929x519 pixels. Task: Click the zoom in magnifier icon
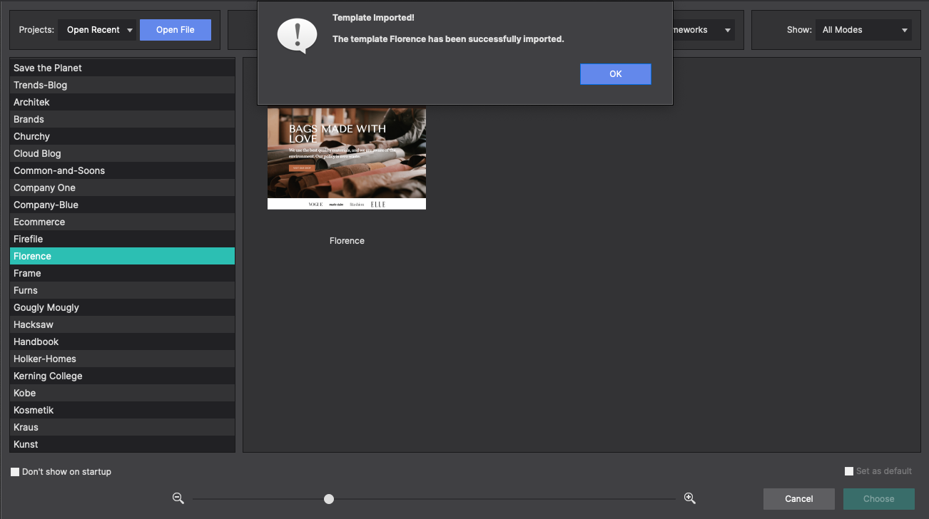tap(689, 498)
